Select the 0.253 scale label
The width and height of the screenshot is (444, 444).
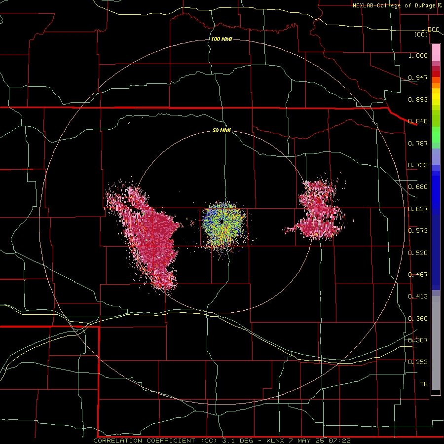pos(418,362)
